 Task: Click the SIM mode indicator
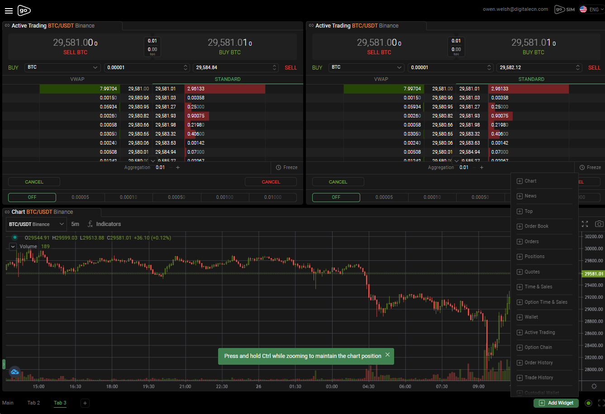[x=565, y=9]
